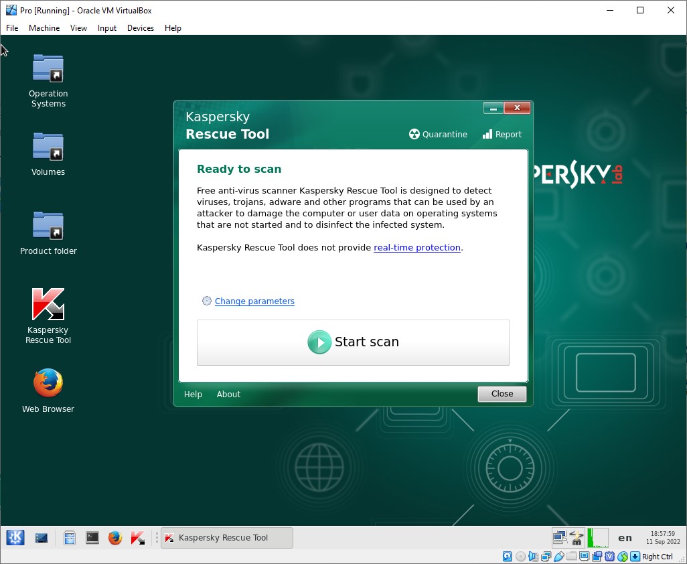Click the Close button in Kaspersky window

502,394
